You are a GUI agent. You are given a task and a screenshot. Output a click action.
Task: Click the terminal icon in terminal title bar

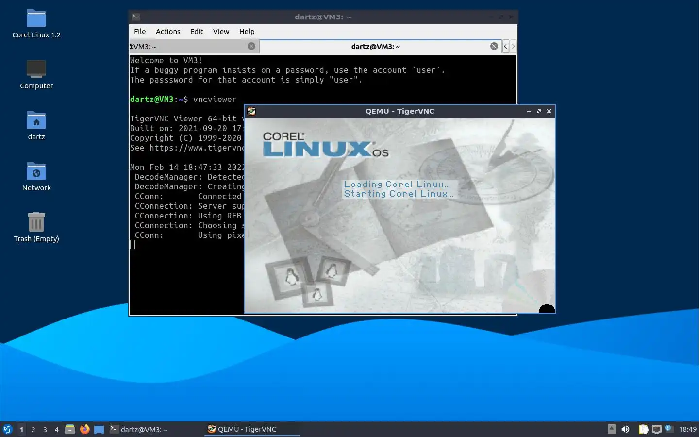[136, 17]
